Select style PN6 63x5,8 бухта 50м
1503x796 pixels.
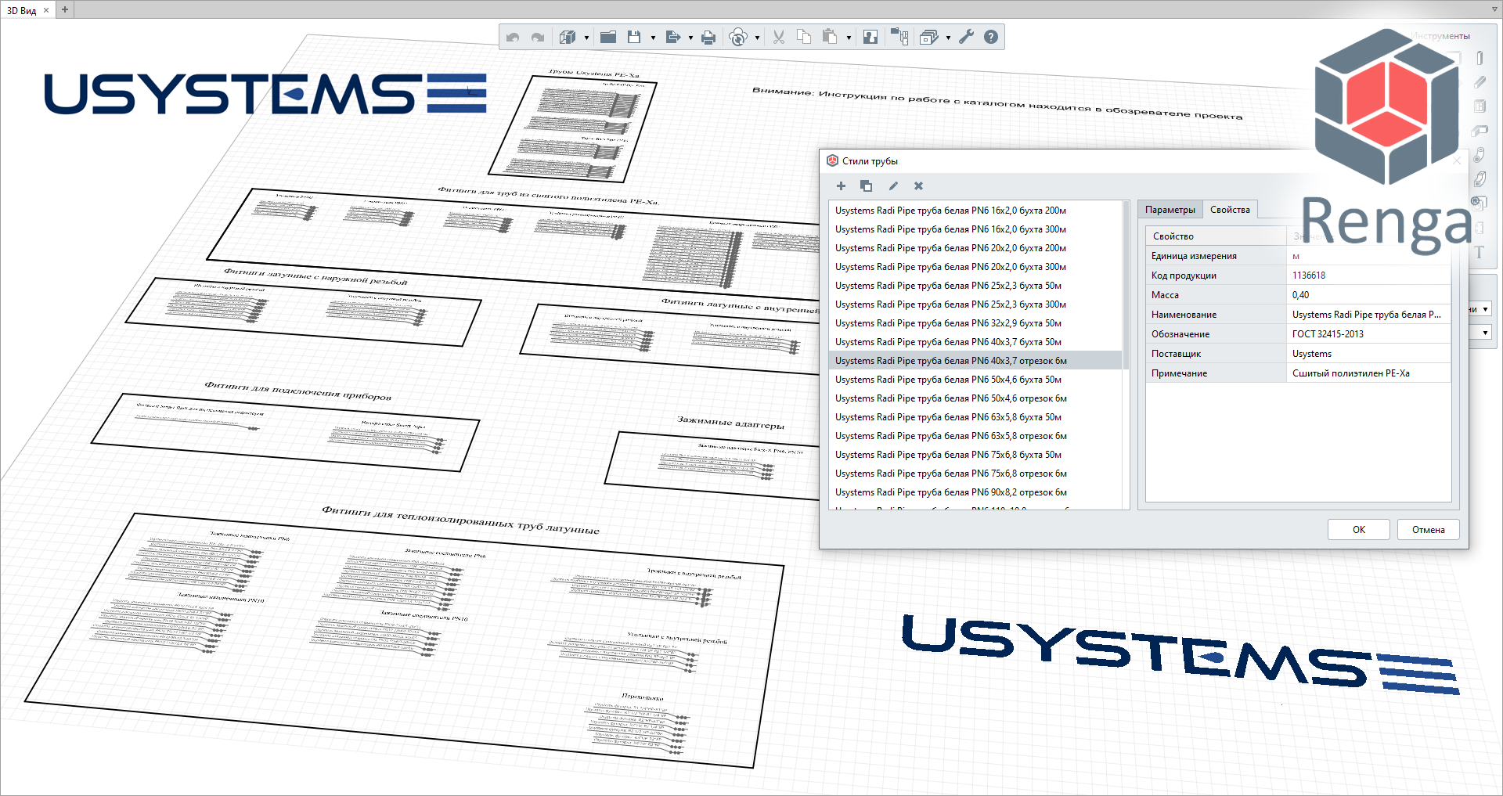975,417
